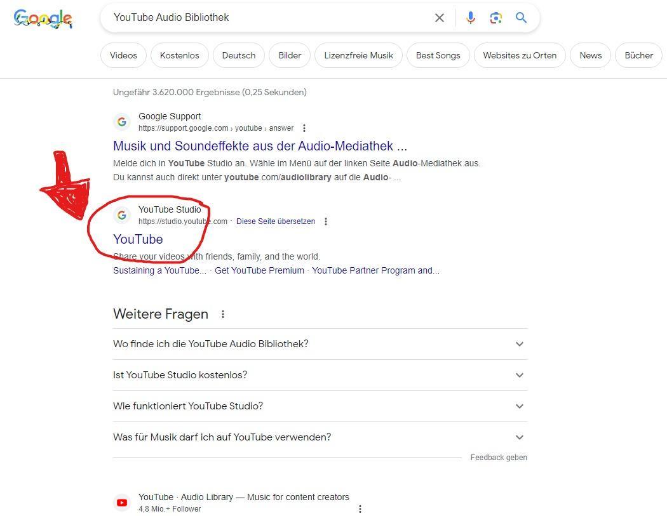Click the YouTube Studio site name
This screenshot has height=516, width=667.
(x=170, y=209)
